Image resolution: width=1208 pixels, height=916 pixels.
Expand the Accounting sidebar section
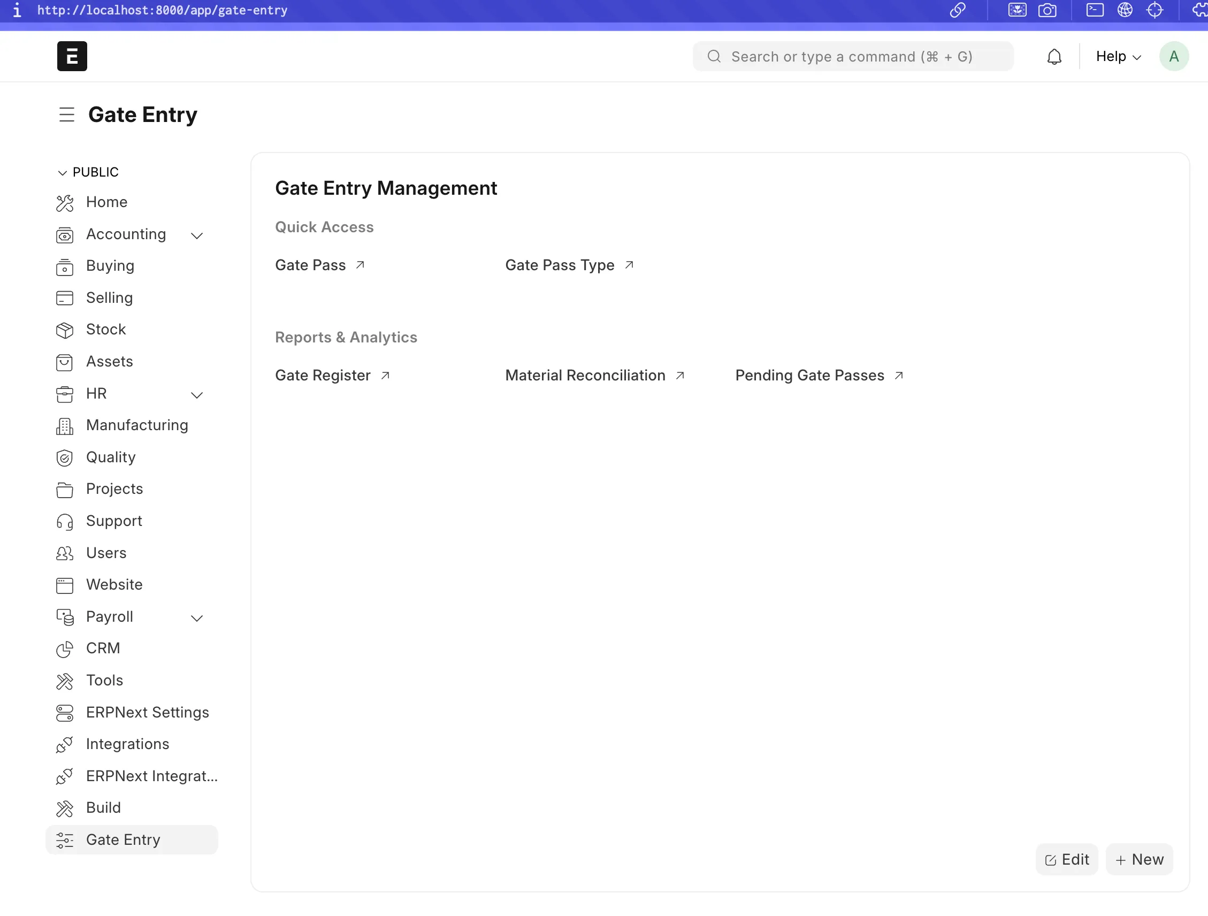coord(196,235)
